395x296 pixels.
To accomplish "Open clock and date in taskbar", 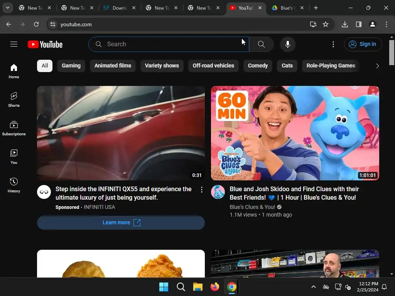I will [x=368, y=287].
